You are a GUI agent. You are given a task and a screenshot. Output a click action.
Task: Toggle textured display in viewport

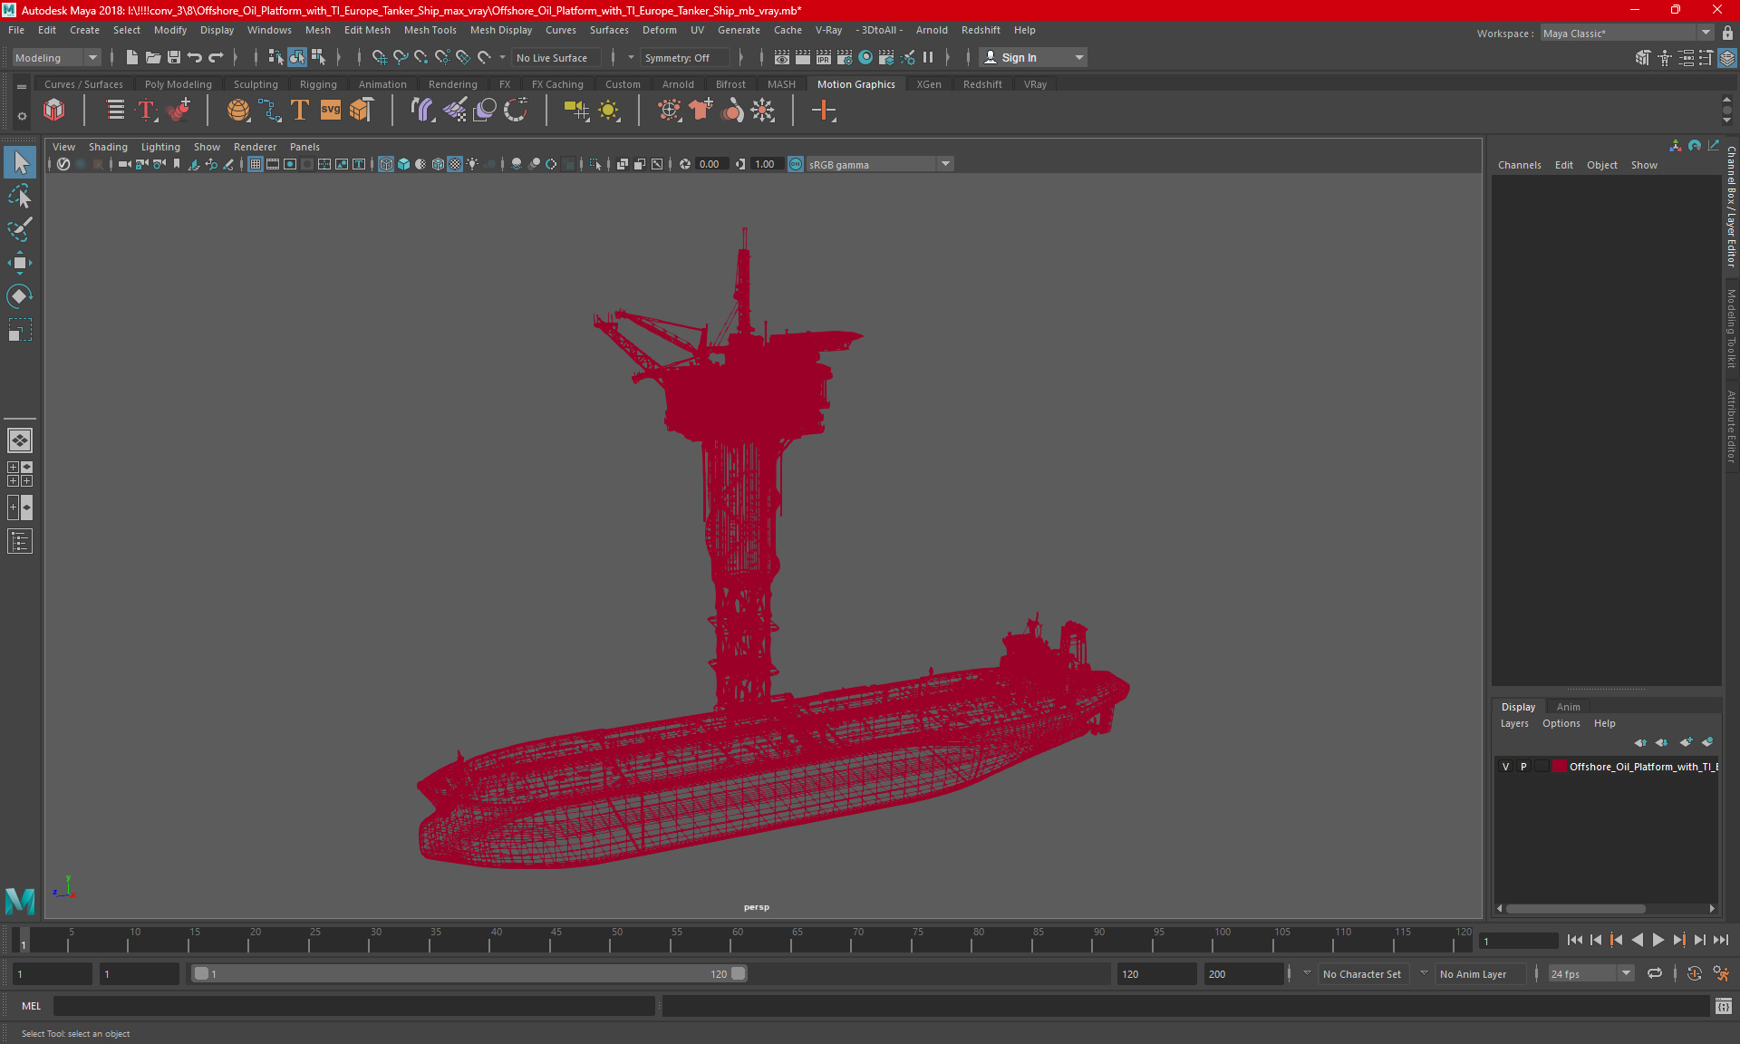pyautogui.click(x=456, y=164)
